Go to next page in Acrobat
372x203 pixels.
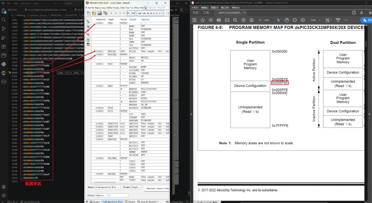251,20
